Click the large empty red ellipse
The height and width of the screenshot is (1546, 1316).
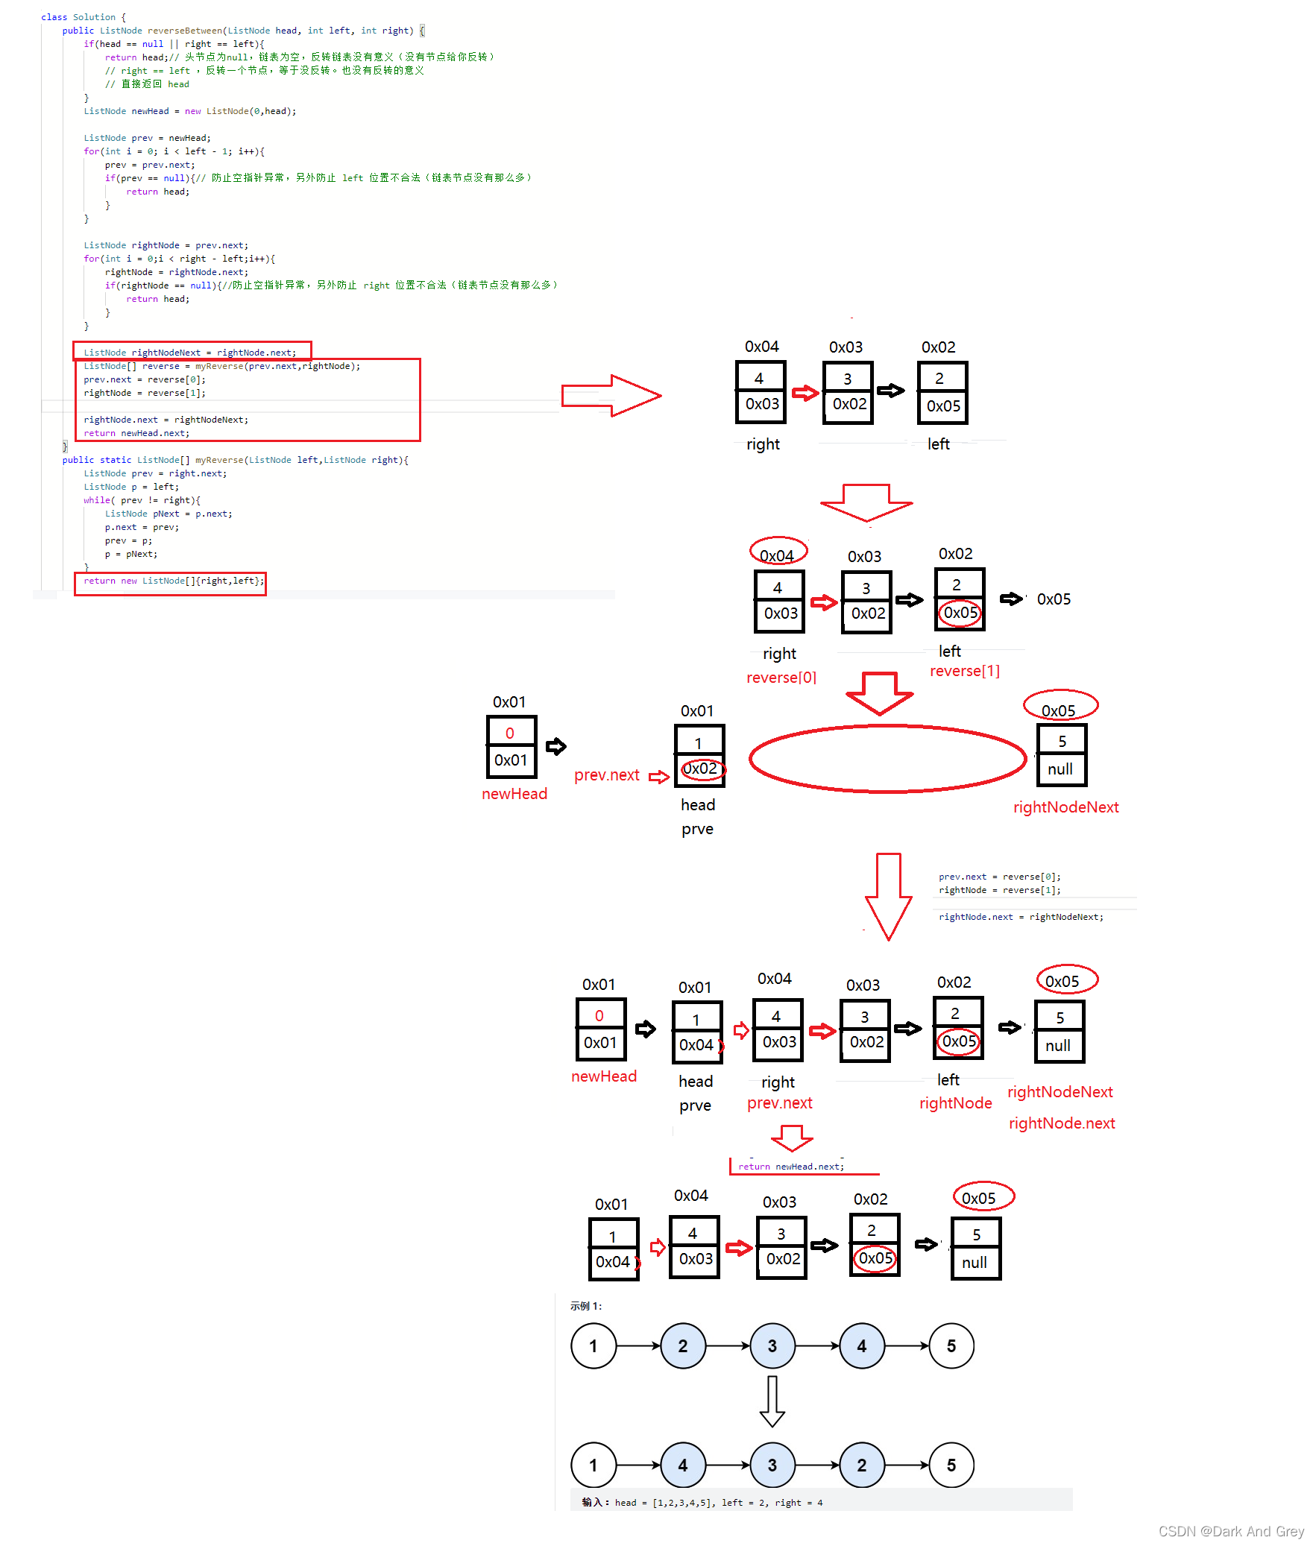pyautogui.click(x=887, y=758)
